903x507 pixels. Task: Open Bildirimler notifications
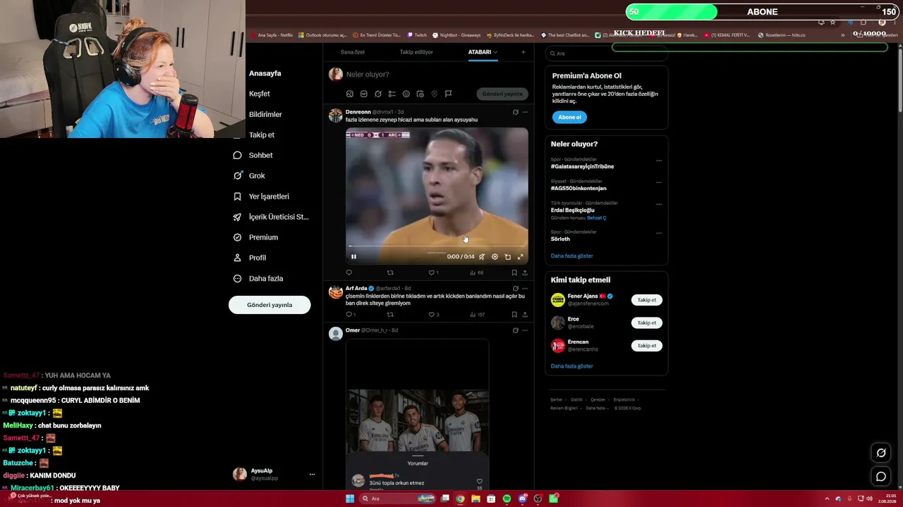[265, 114]
